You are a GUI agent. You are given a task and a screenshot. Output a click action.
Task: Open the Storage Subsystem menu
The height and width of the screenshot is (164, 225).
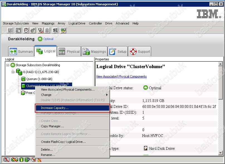point(16,23)
